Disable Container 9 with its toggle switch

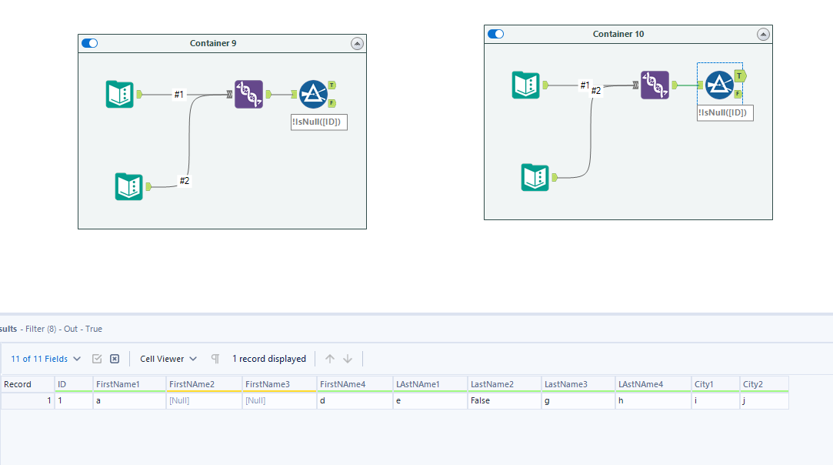(89, 43)
